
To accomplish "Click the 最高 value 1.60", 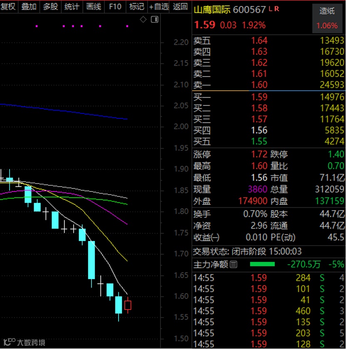I will click(259, 166).
